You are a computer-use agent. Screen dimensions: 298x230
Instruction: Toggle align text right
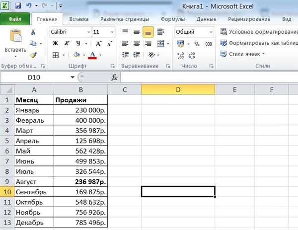[x=148, y=44]
